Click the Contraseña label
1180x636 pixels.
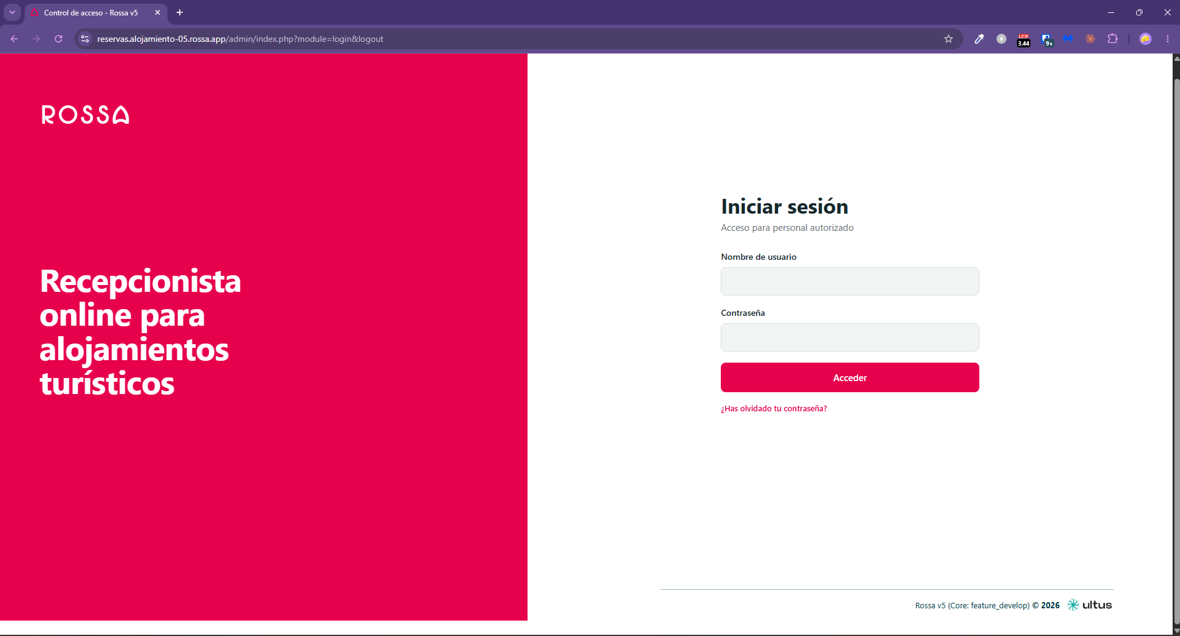(742, 313)
